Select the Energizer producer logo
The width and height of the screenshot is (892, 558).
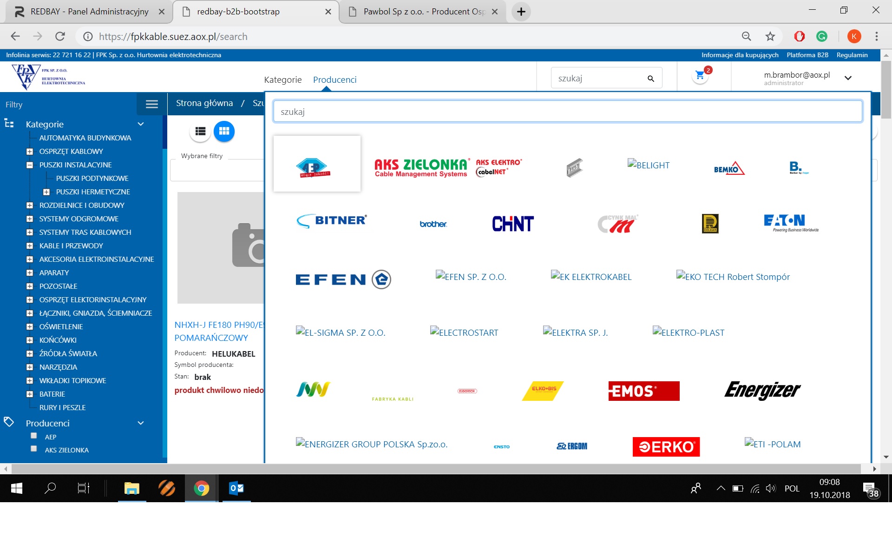click(762, 390)
